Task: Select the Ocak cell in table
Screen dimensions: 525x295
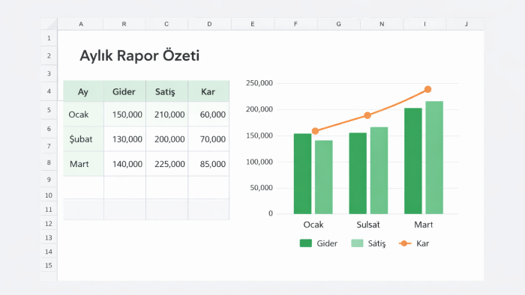Action: [83, 115]
